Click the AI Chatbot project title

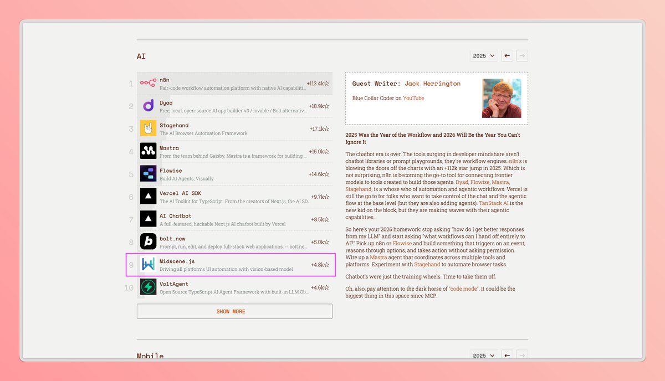point(176,216)
